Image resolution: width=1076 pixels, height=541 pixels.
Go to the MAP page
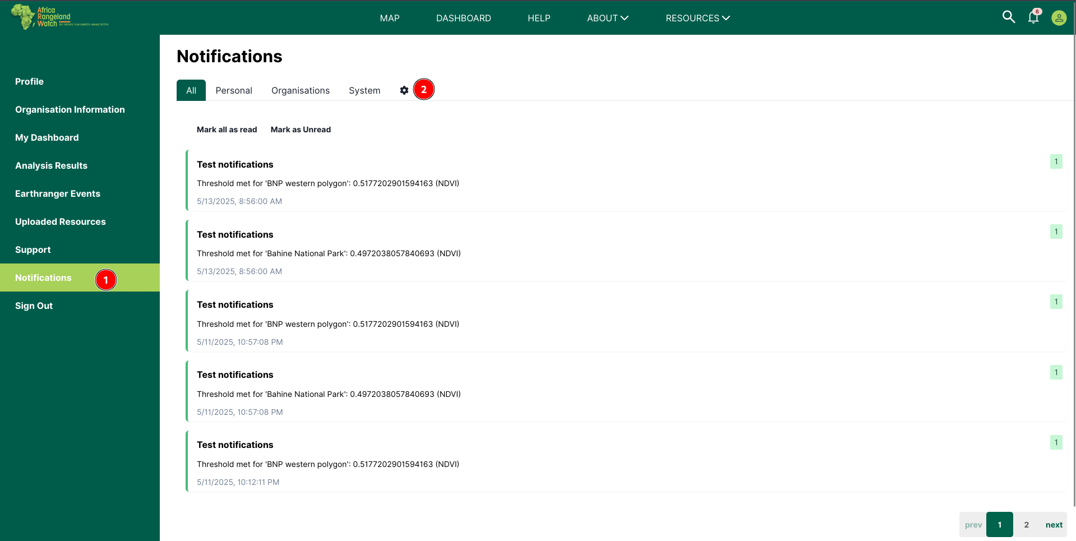click(x=390, y=18)
